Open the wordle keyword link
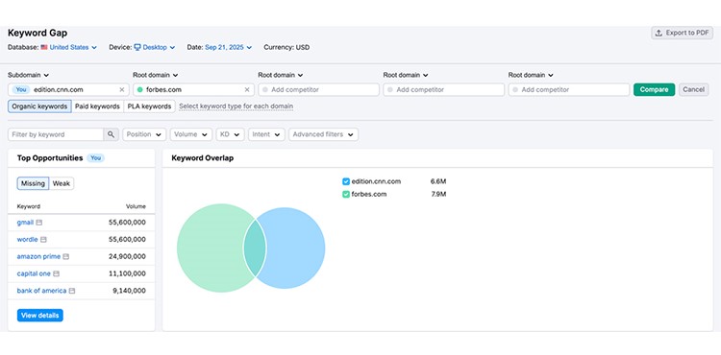This screenshot has width=721, height=355. coord(27,240)
